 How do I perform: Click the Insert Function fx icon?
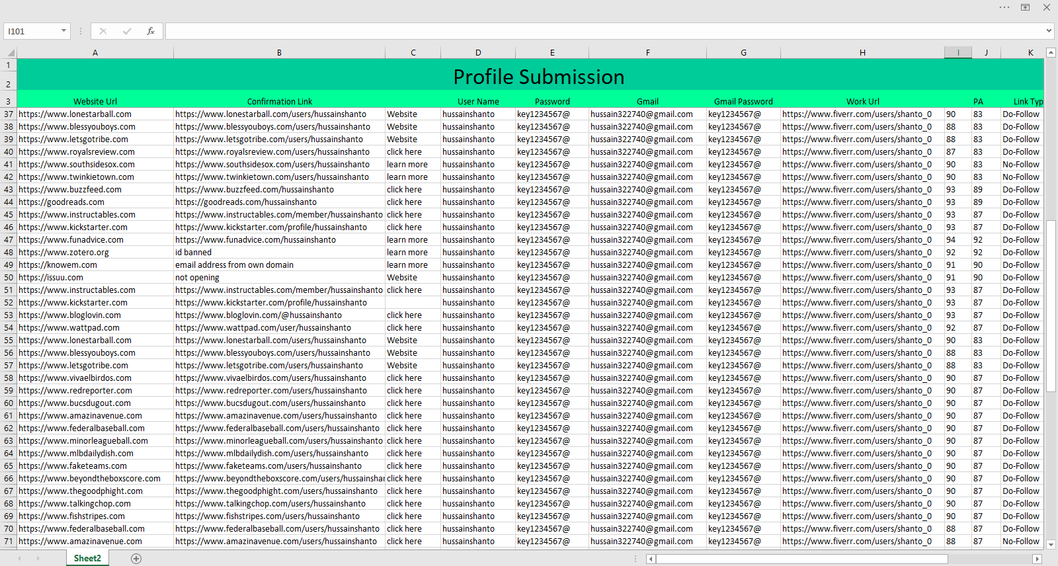(151, 31)
